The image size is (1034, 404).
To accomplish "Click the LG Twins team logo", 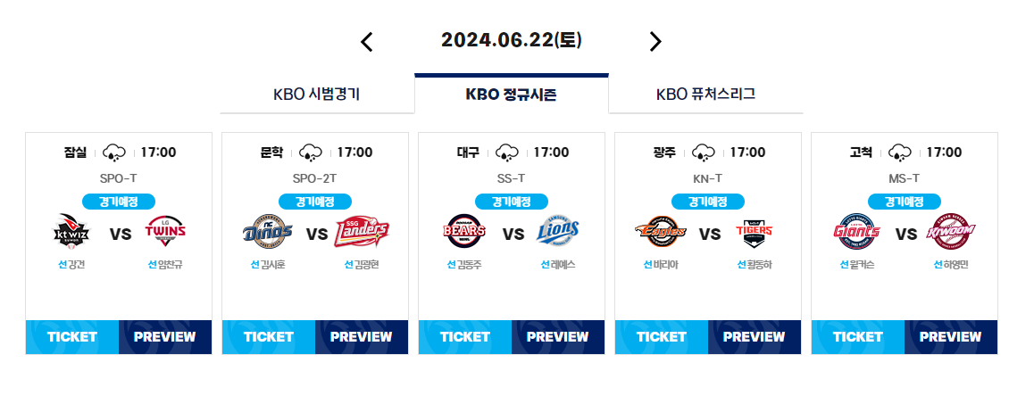I will (x=165, y=231).
